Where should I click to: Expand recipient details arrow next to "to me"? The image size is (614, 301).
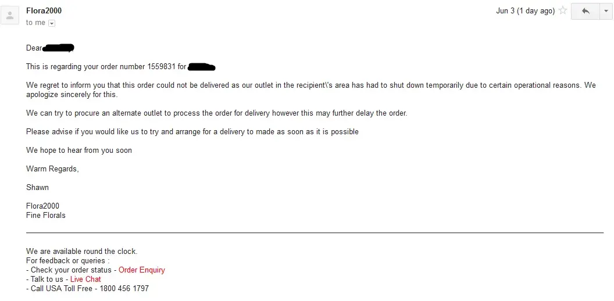click(x=52, y=23)
